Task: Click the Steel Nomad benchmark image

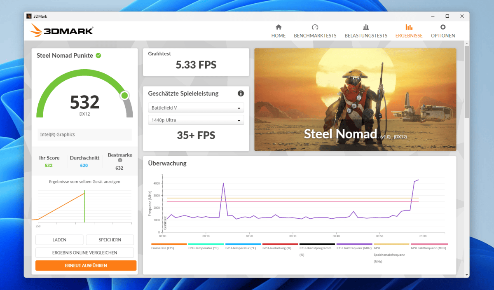Action: [356, 100]
